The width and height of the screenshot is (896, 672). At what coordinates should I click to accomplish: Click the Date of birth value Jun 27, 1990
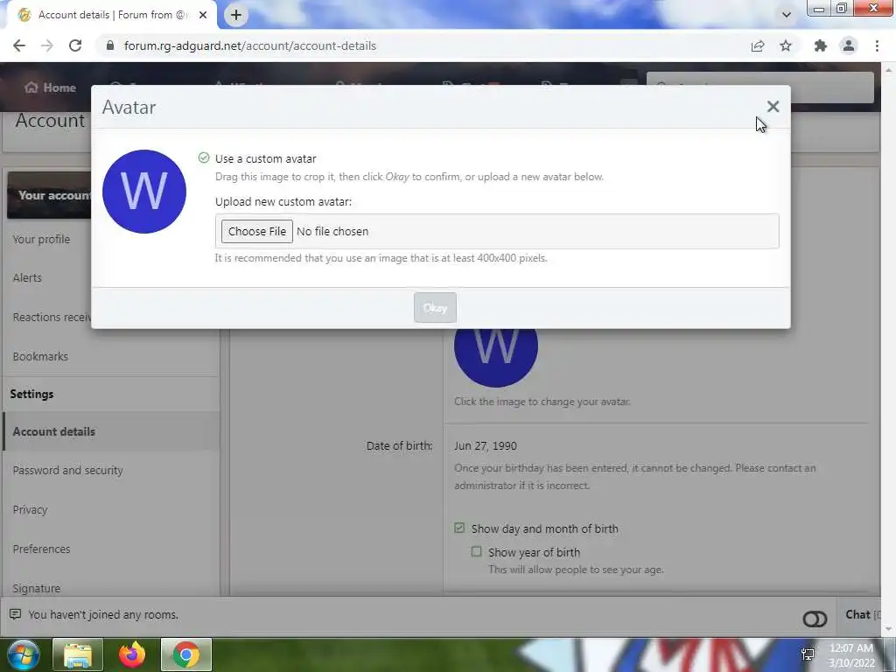coord(485,445)
